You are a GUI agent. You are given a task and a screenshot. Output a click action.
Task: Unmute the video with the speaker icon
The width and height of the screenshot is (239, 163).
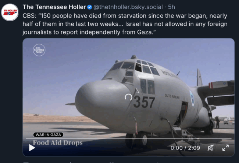(210, 148)
